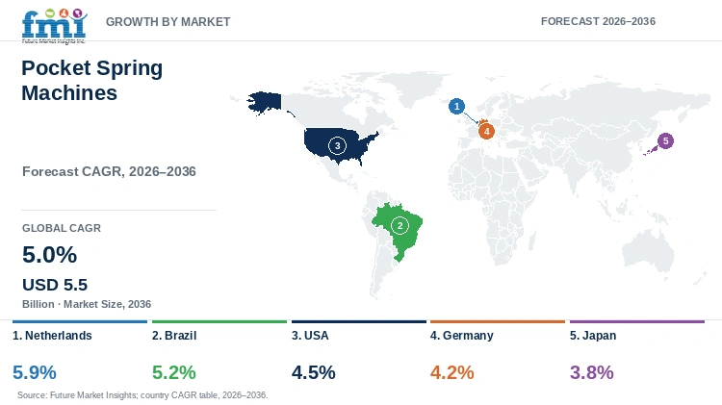
Task: Click Japan's 3.8% CAGR value
Action: click(x=592, y=372)
